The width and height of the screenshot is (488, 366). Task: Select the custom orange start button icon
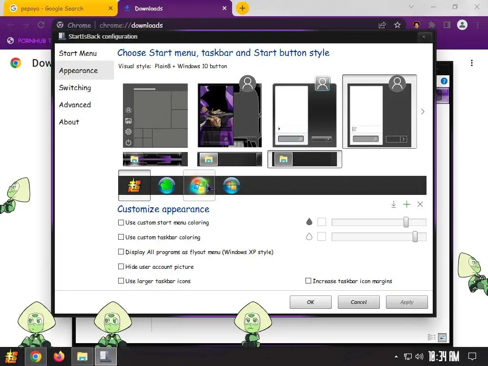point(134,185)
